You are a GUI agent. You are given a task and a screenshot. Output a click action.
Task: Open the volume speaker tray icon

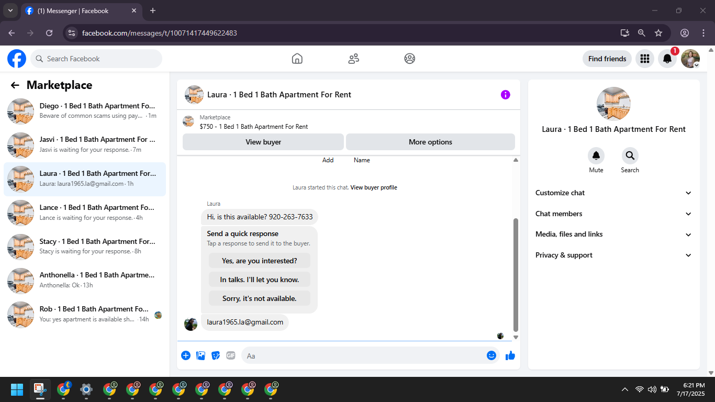pos(652,389)
